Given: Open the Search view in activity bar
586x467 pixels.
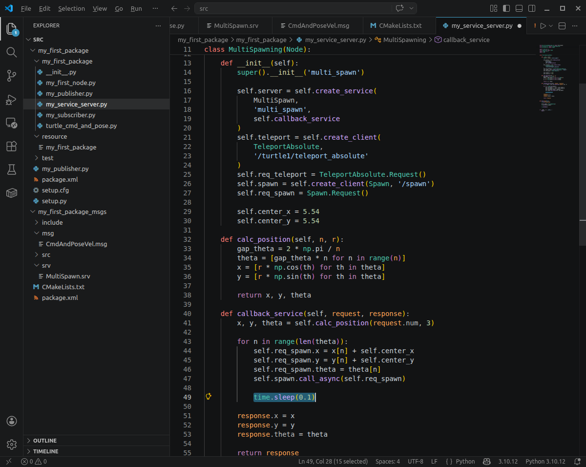Looking at the screenshot, I should click(x=12, y=52).
